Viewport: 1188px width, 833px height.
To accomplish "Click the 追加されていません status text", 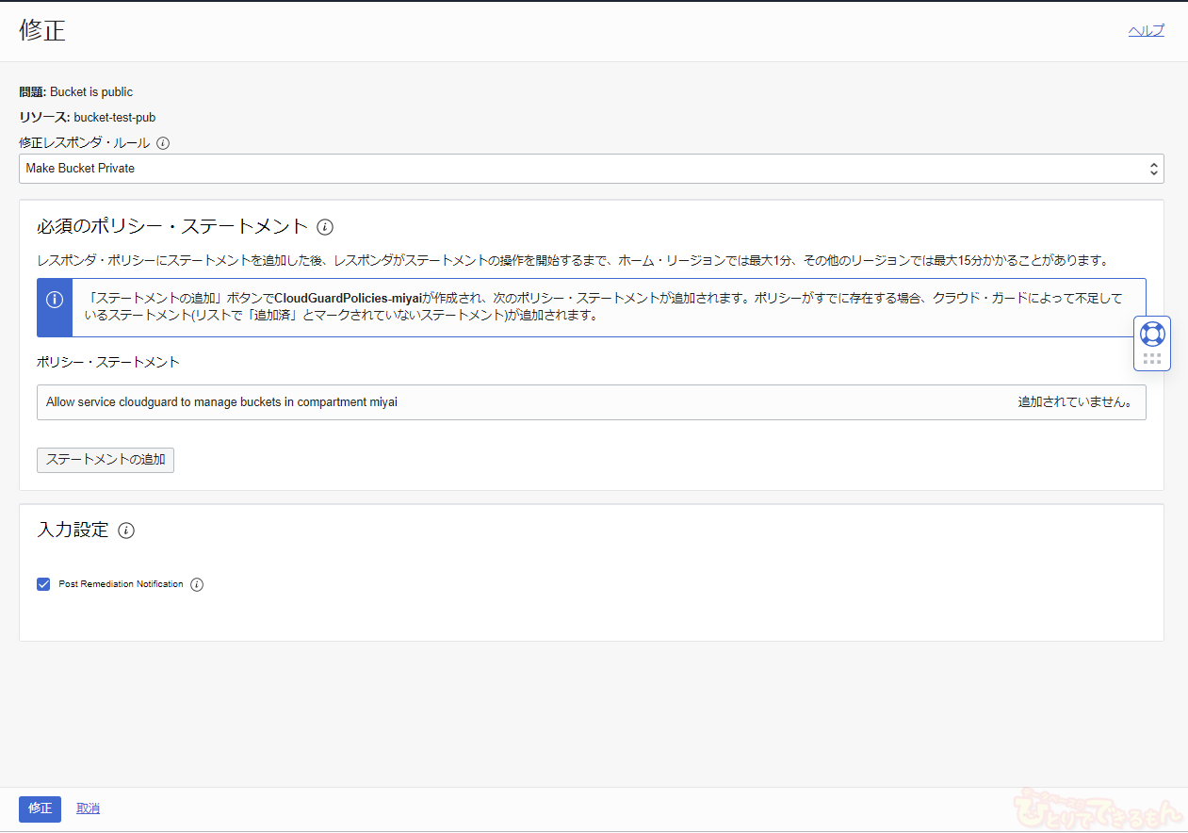I will click(1074, 402).
